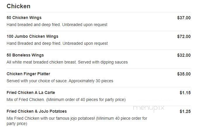The image size is (201, 132).
Task: Click the 'famous jojo potatoes' description
Action: click(77, 121)
